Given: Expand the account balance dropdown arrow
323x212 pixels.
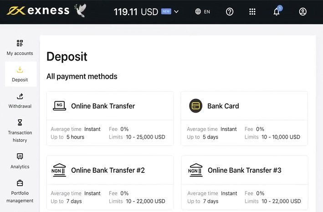Looking at the screenshot, I should click(177, 12).
